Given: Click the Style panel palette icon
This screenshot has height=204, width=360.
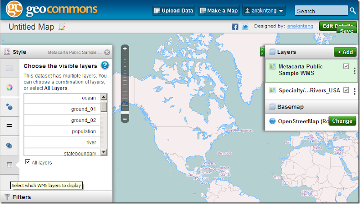Looking at the screenshot, I should click(x=7, y=52).
